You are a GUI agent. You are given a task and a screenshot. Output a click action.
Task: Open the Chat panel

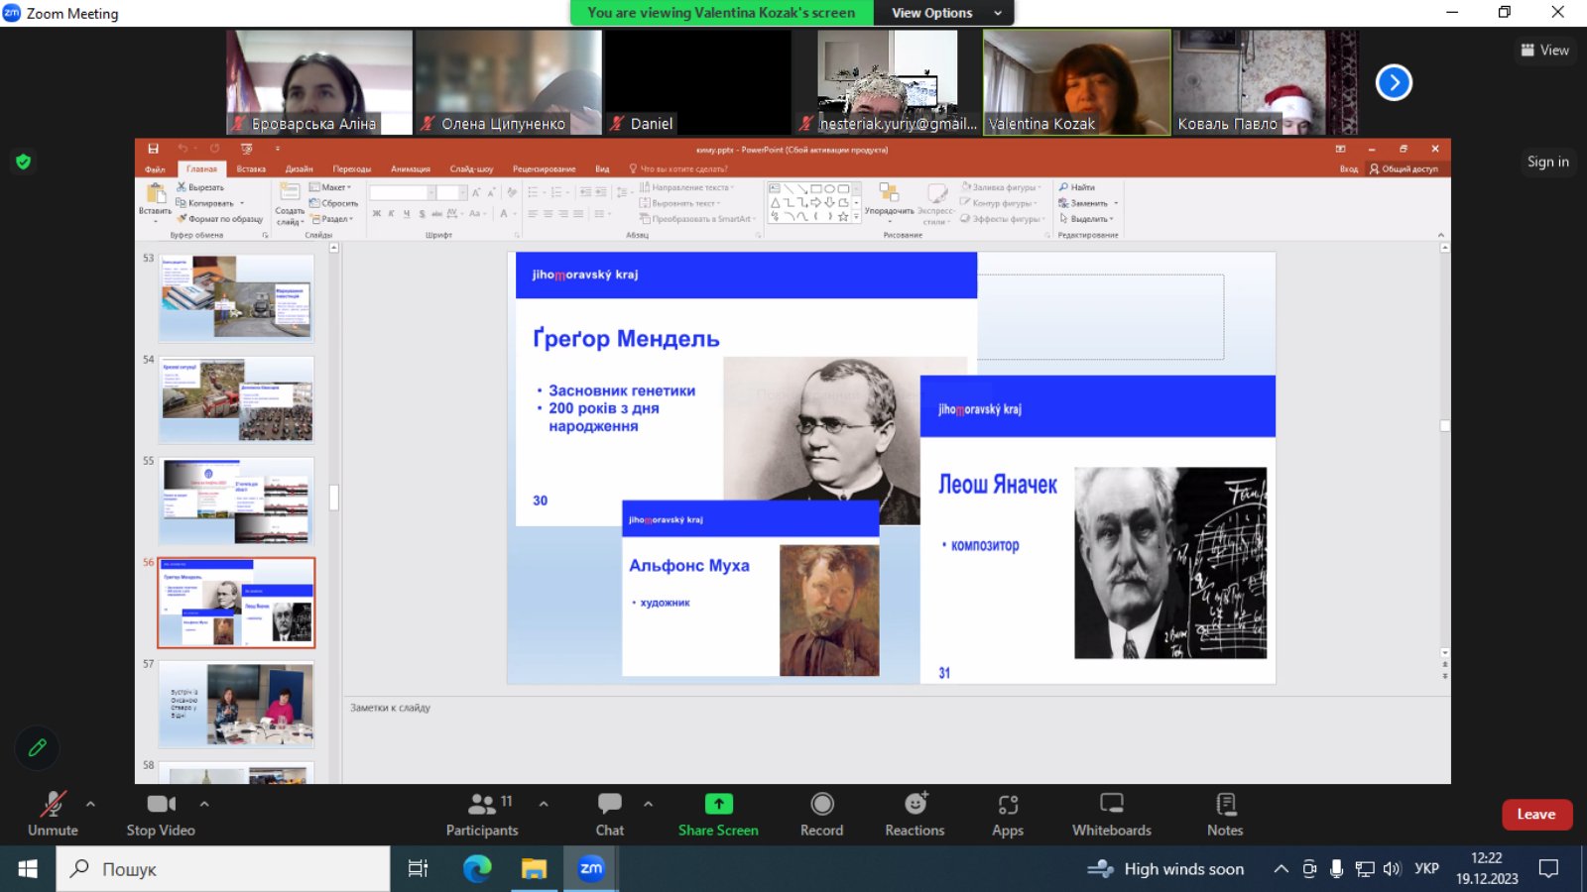[610, 814]
